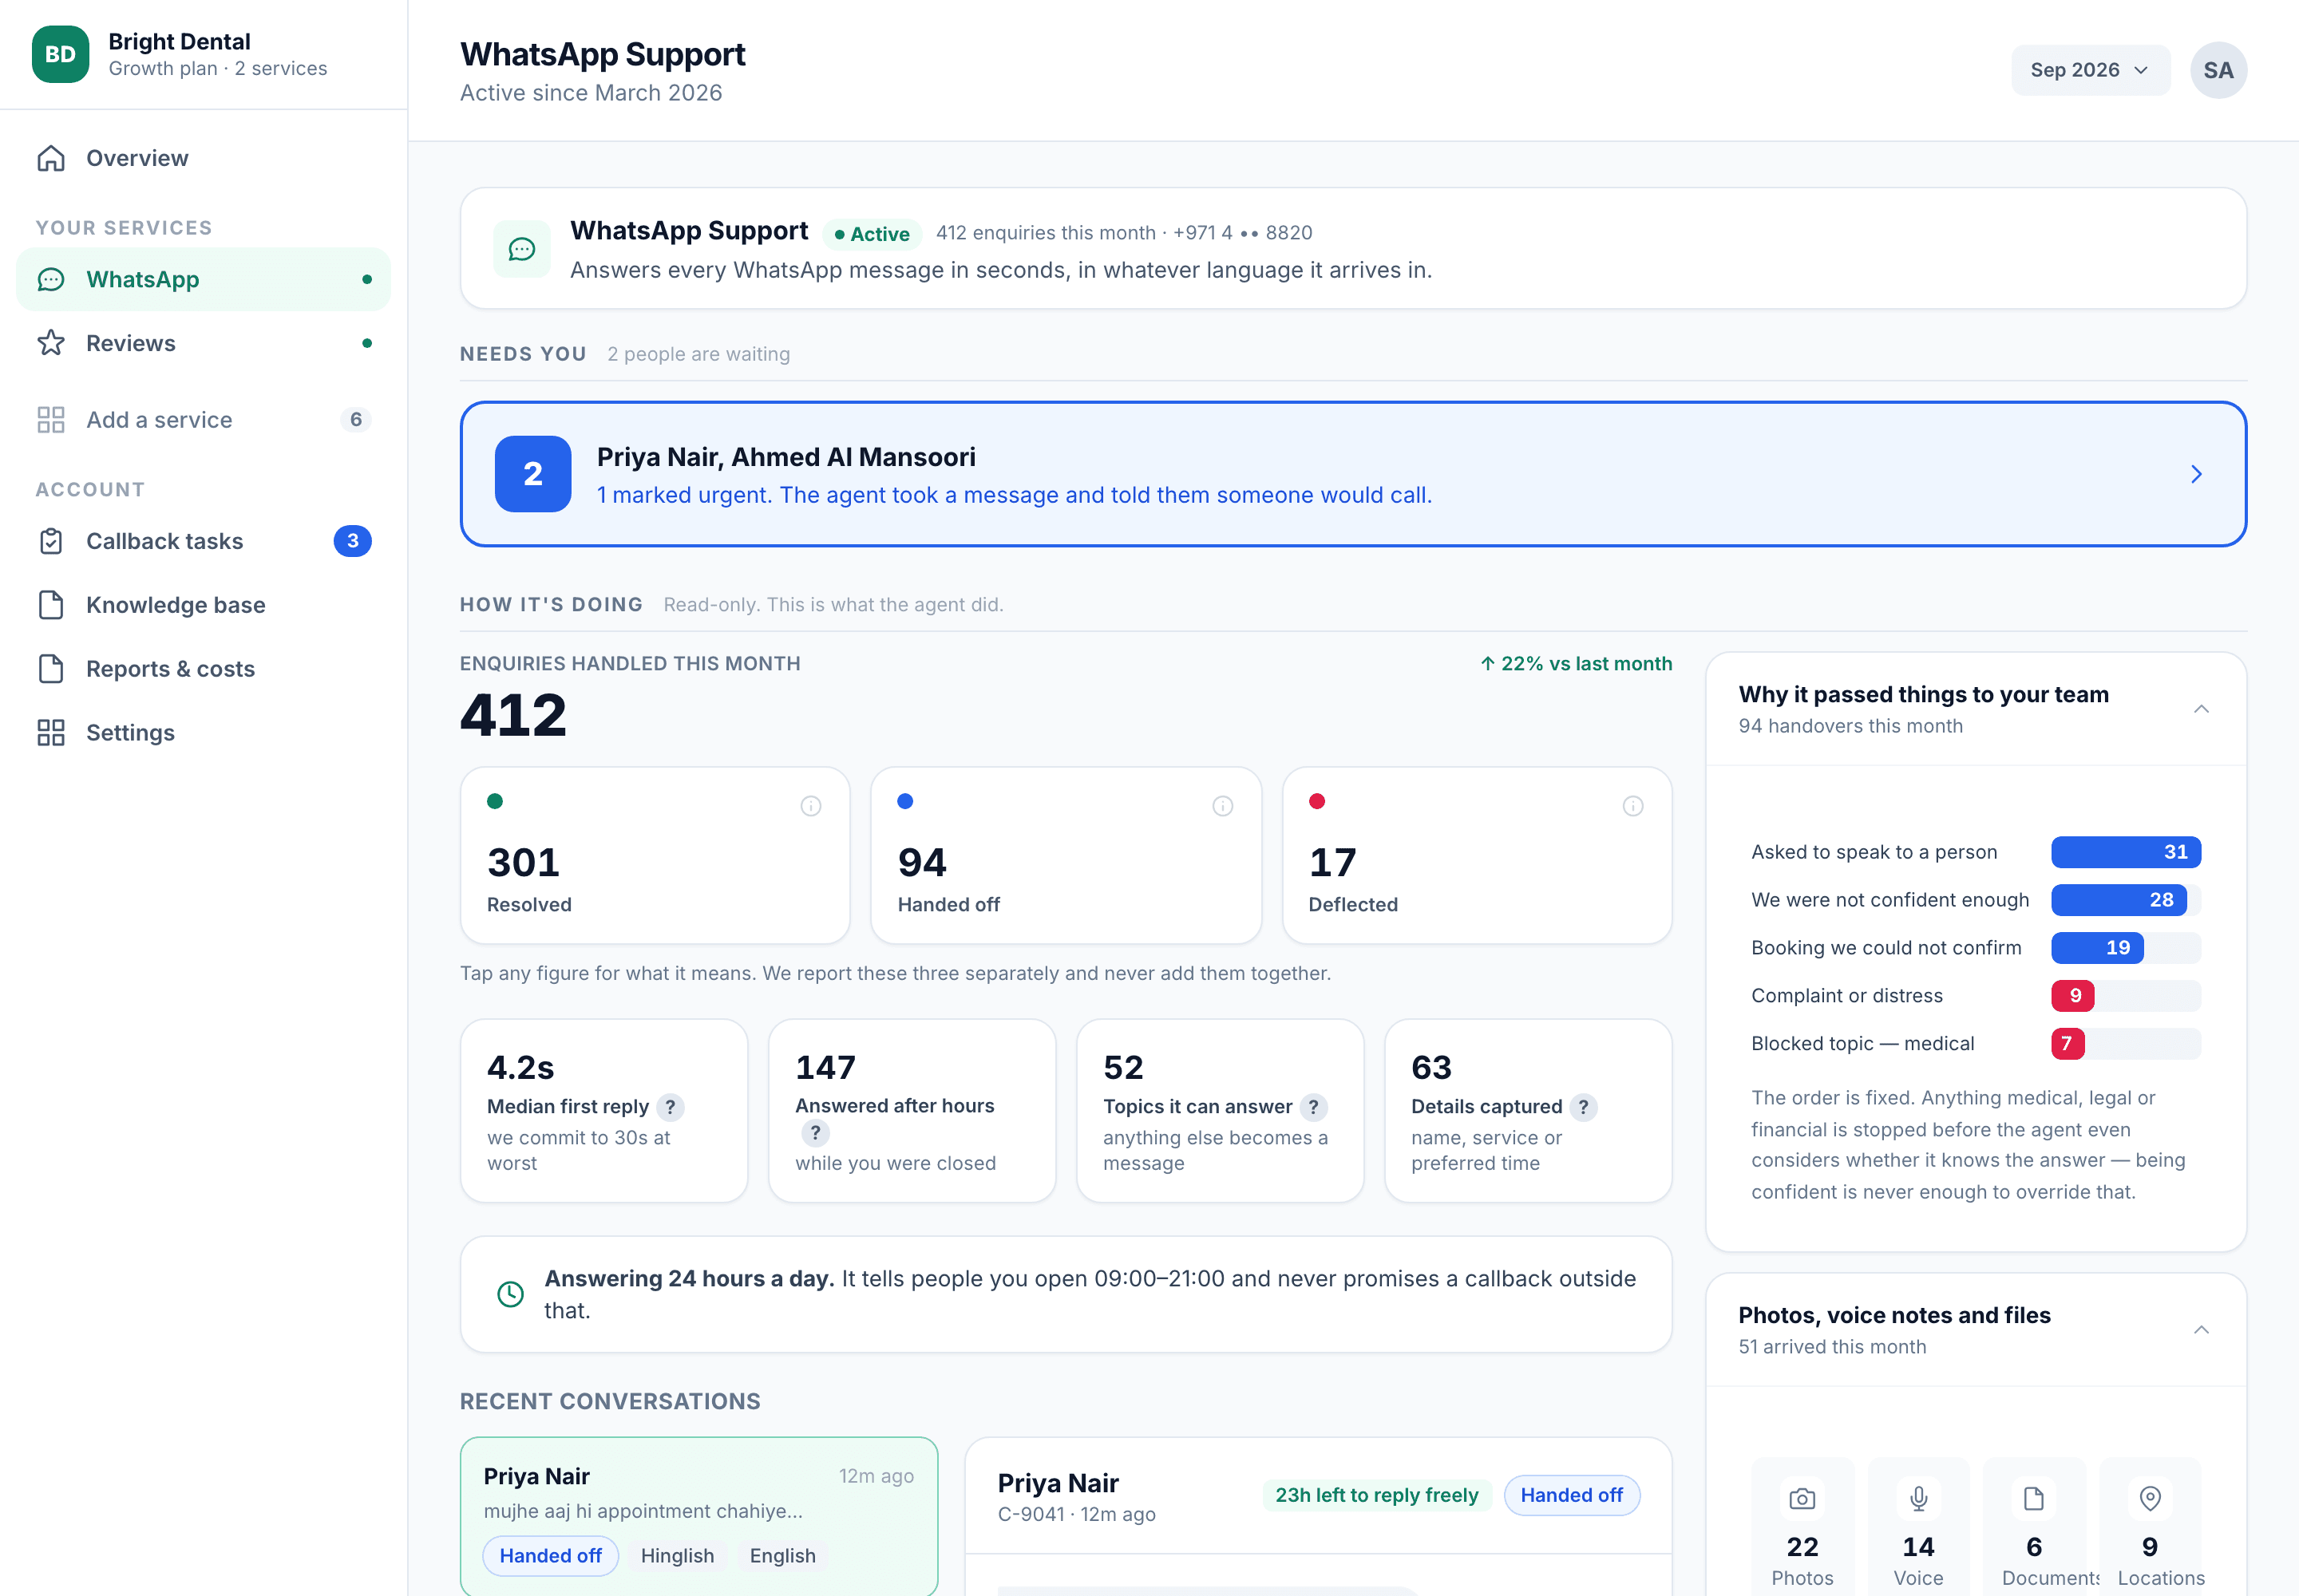The image size is (2299, 1596).
Task: Collapse Photos, voice notes and files panel
Action: (x=2201, y=1330)
